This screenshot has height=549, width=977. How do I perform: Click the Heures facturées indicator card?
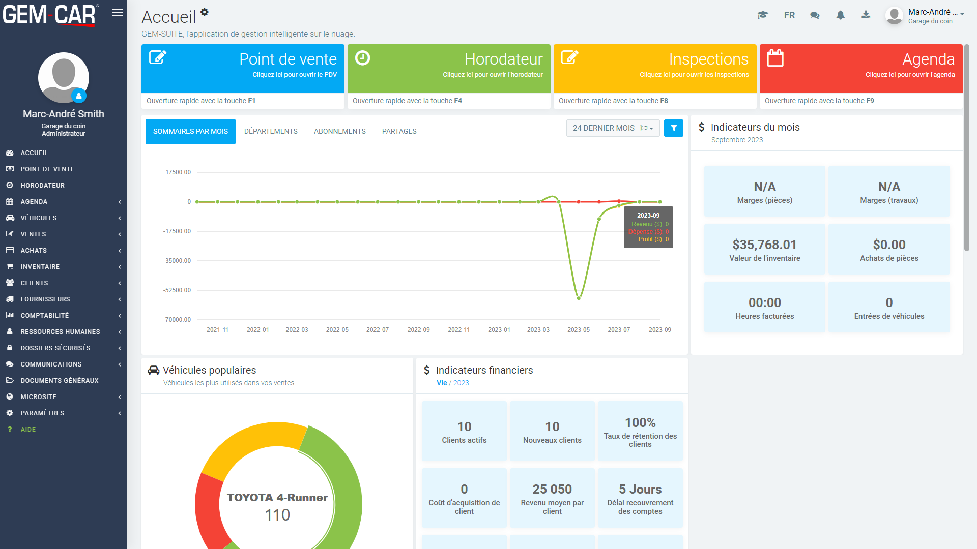click(x=764, y=307)
